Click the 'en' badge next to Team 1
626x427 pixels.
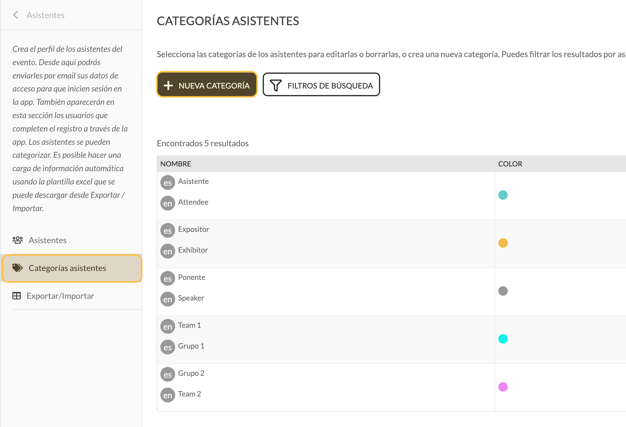(168, 327)
